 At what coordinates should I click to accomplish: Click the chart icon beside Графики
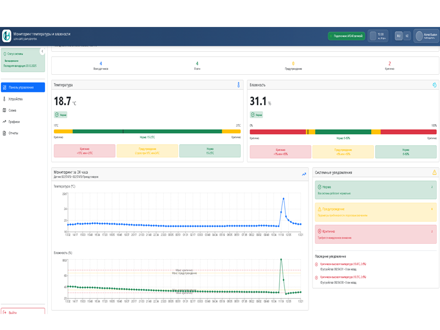[4, 122]
